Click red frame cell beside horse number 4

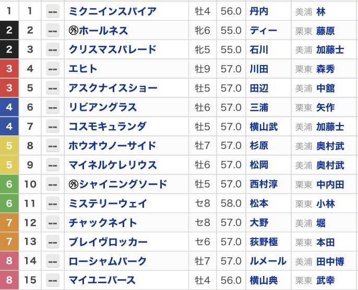coord(9,69)
